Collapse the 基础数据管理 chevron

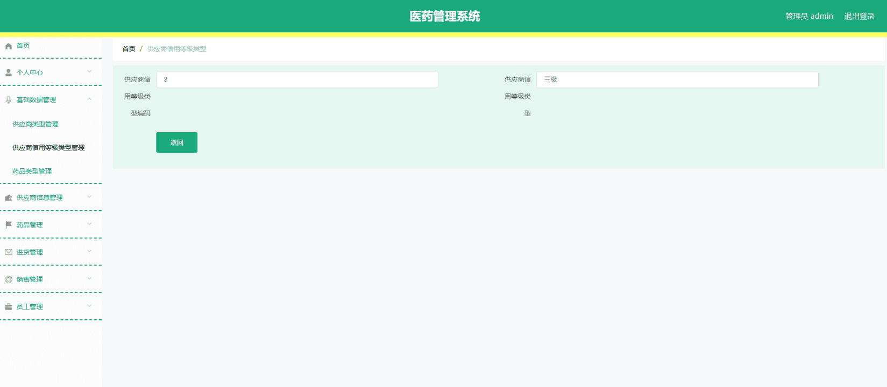[x=89, y=99]
